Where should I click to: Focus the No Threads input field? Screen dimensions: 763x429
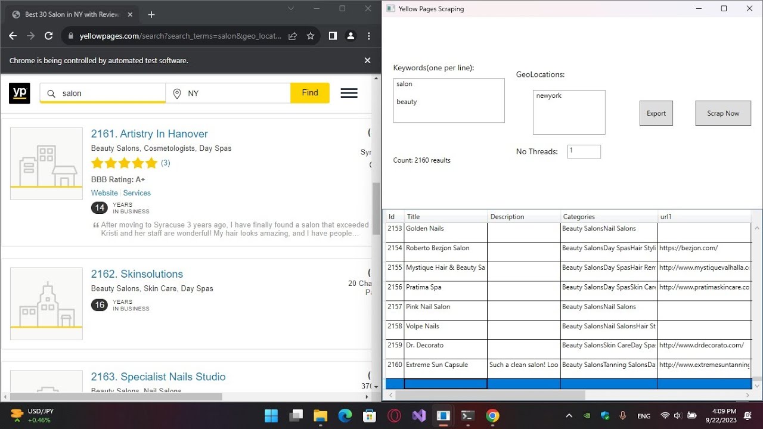584,151
